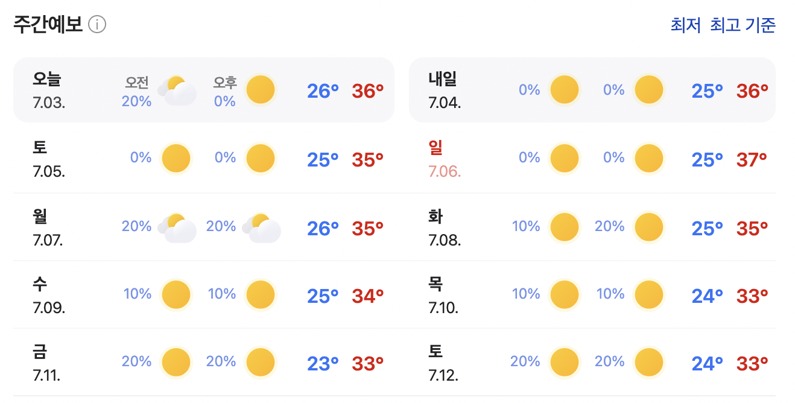This screenshot has width=795, height=403.
Task: Click the 최고 기준 link
Action: (743, 25)
